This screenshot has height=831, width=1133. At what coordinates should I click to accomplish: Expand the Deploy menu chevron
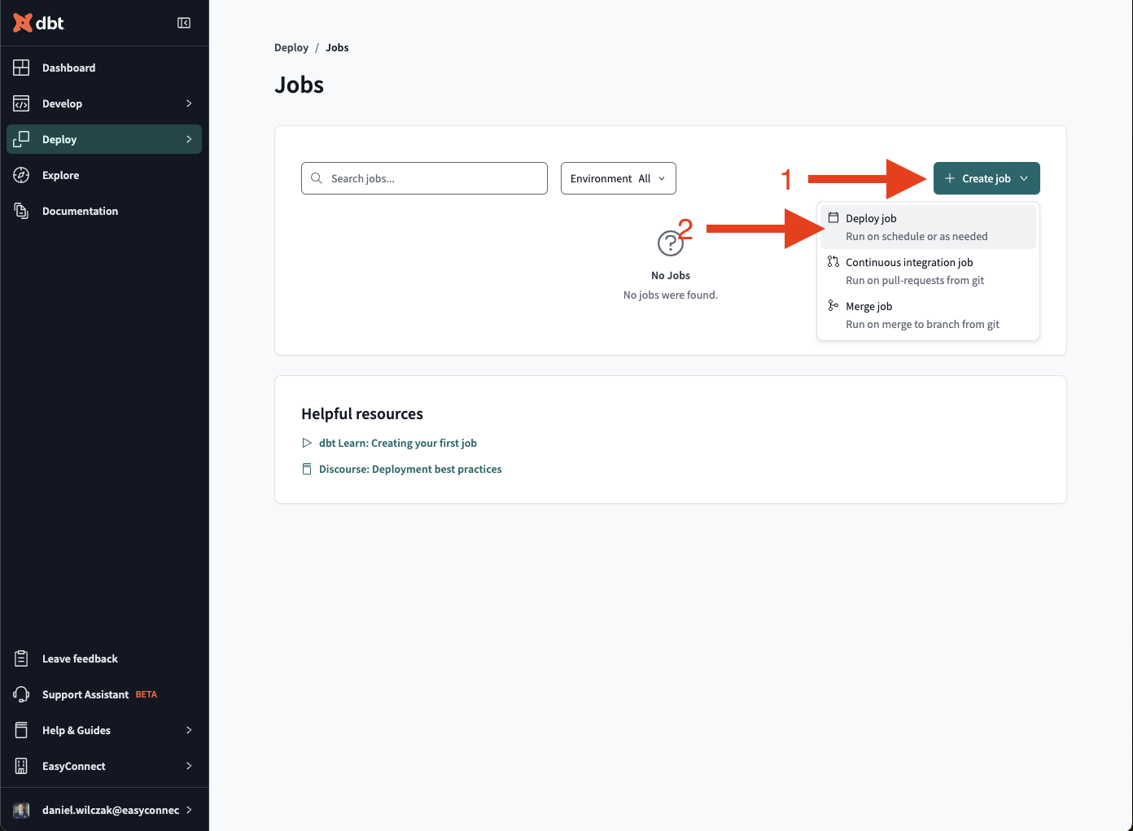(x=189, y=139)
